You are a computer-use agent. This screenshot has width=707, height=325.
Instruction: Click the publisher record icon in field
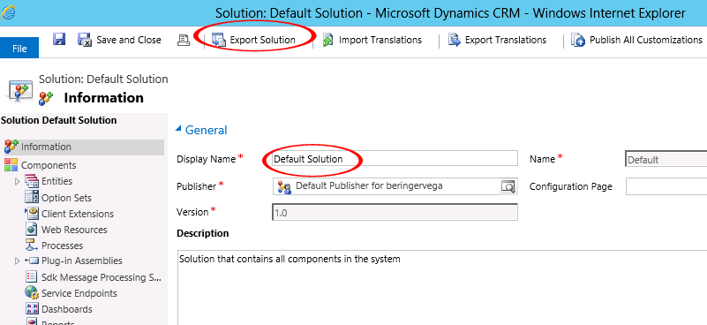pos(284,186)
